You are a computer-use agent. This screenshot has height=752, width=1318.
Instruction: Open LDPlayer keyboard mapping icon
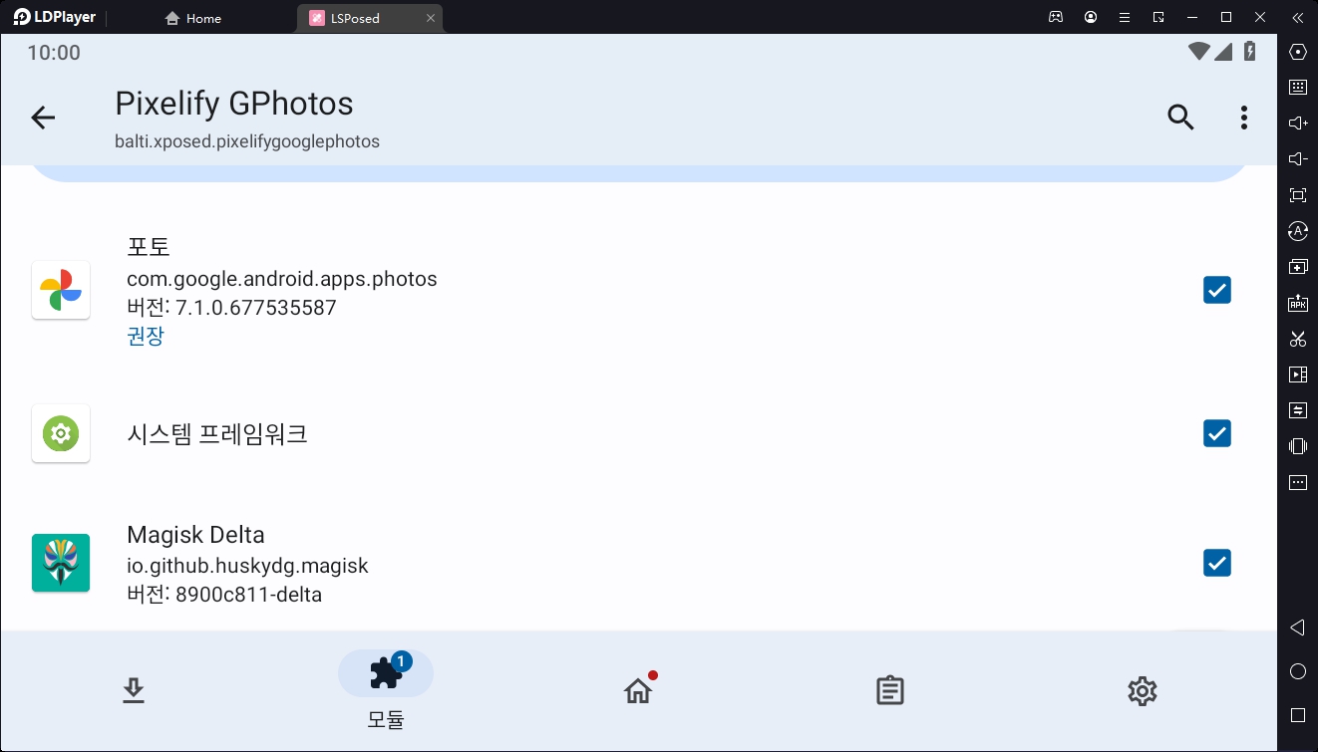[x=1297, y=87]
